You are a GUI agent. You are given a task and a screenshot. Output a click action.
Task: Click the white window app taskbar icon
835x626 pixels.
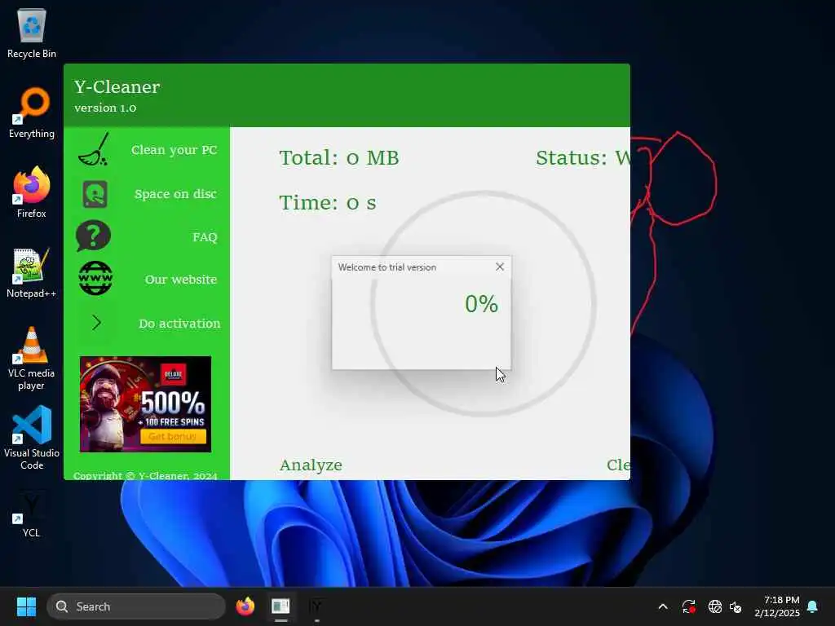281,606
